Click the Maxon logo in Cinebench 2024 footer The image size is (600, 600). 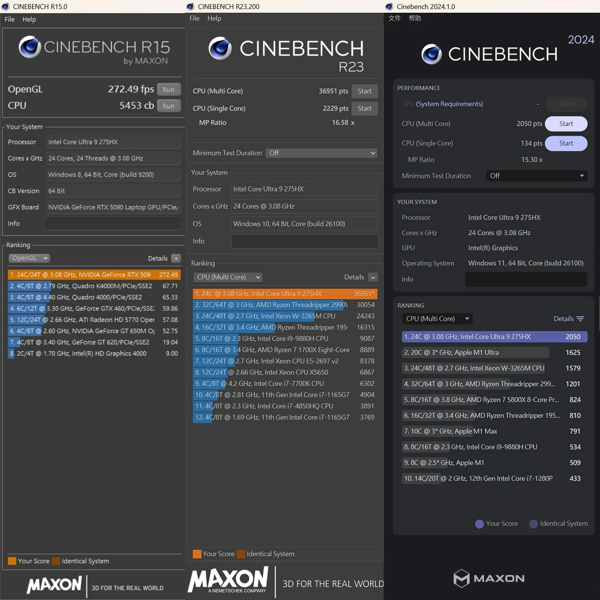coord(488,578)
